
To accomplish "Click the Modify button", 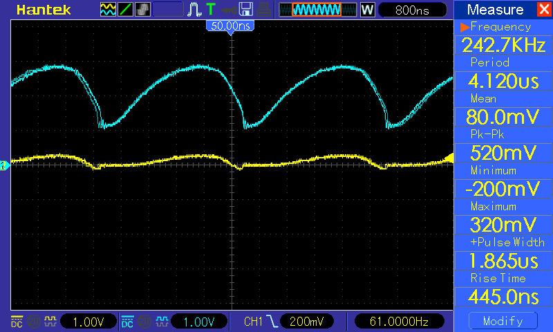I will click(503, 321).
